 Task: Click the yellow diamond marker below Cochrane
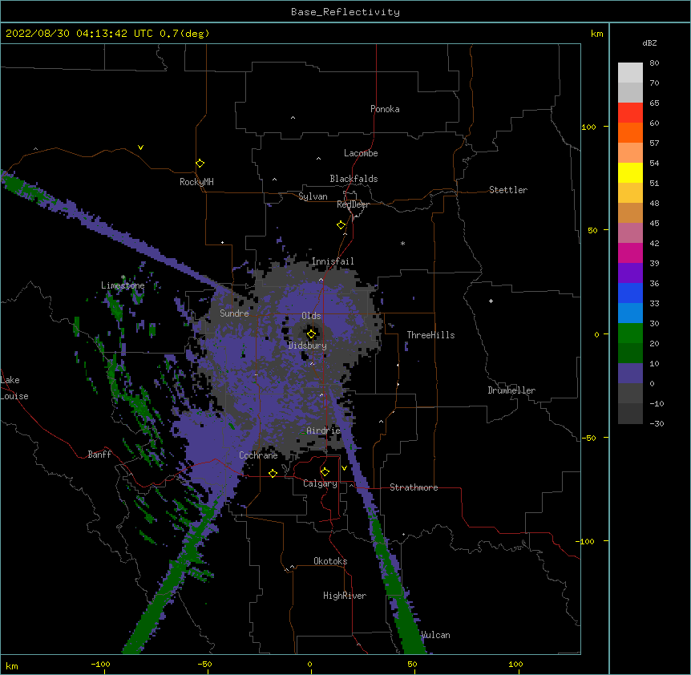(273, 473)
